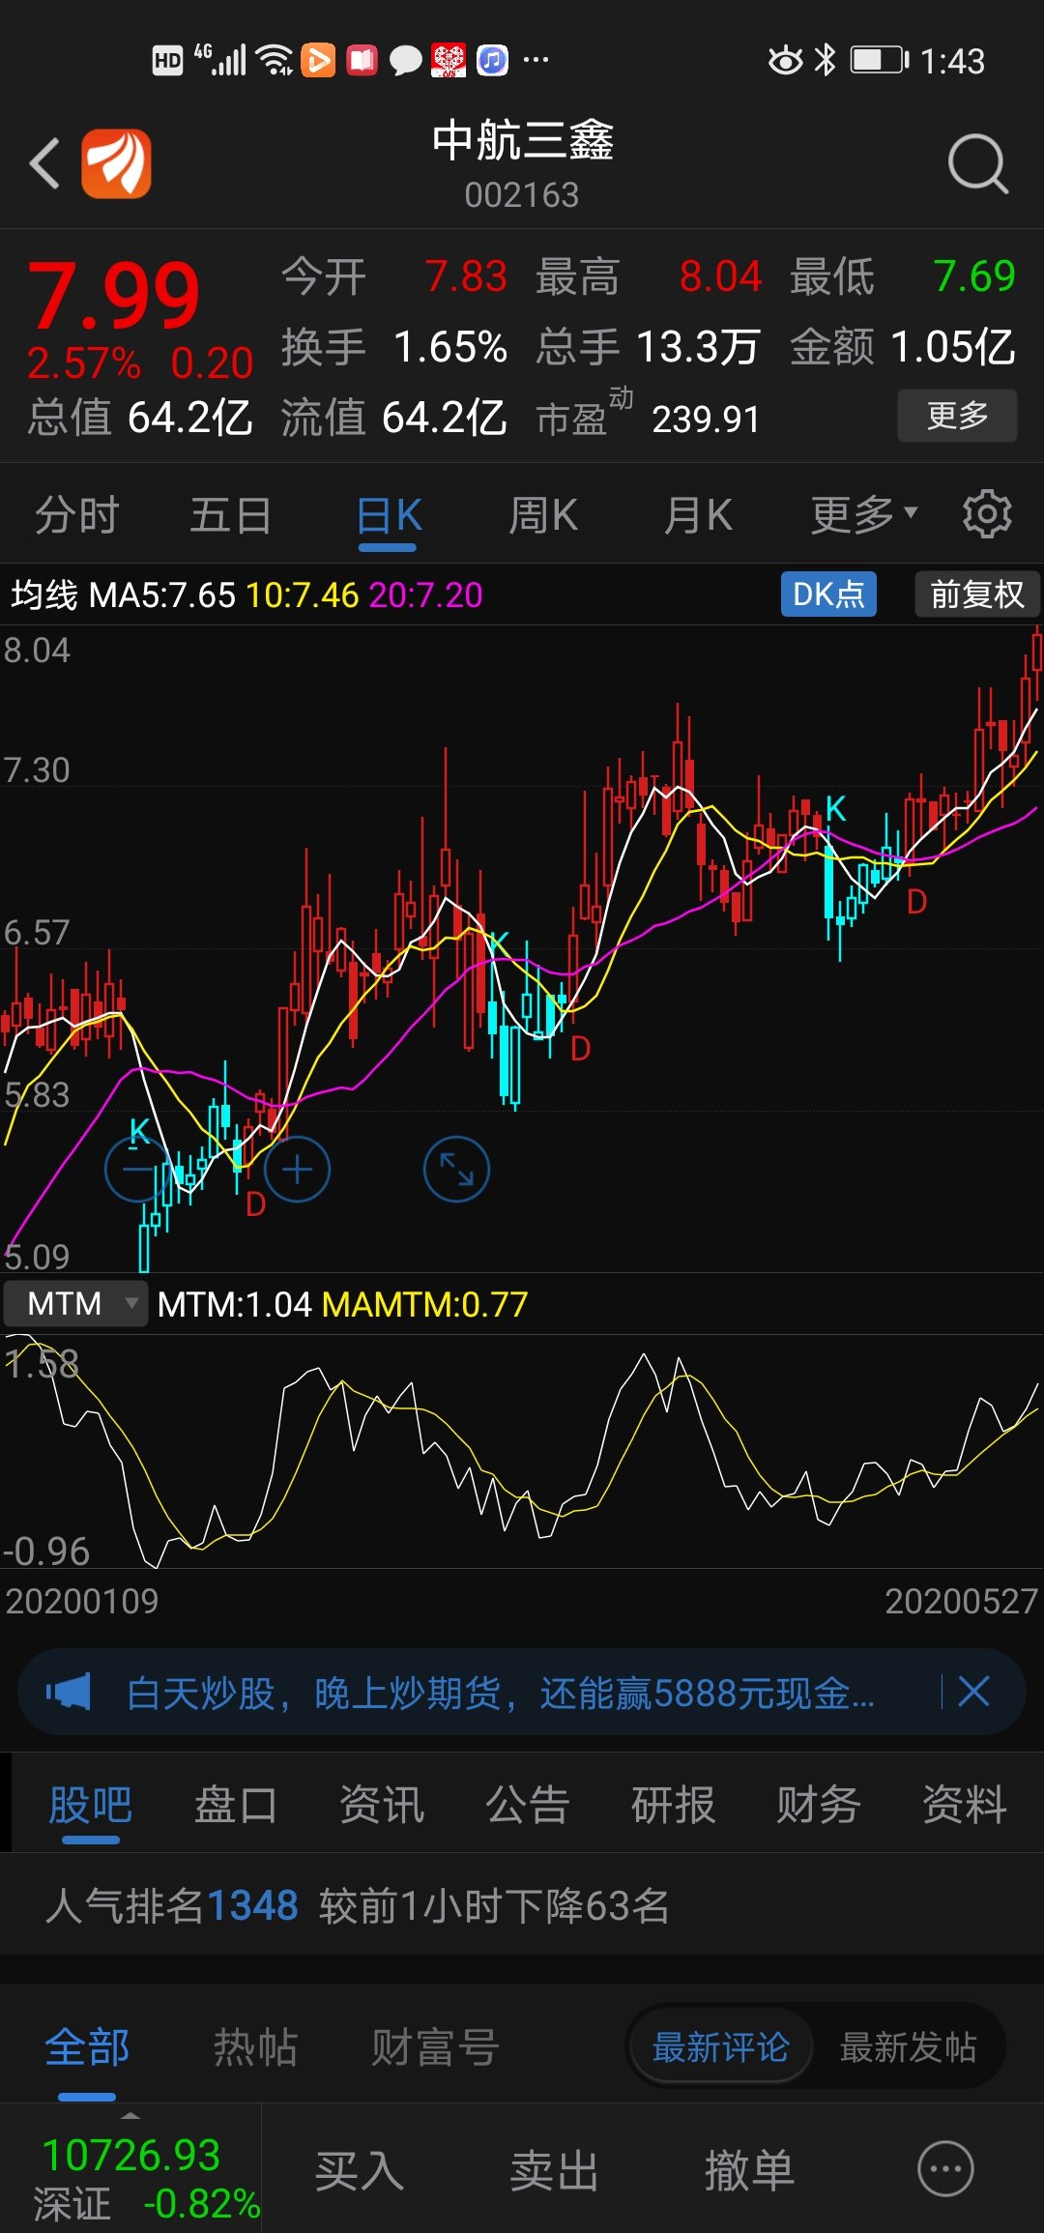This screenshot has height=2233, width=1044.
Task: Open the search magnifier icon
Action: pos(978,163)
